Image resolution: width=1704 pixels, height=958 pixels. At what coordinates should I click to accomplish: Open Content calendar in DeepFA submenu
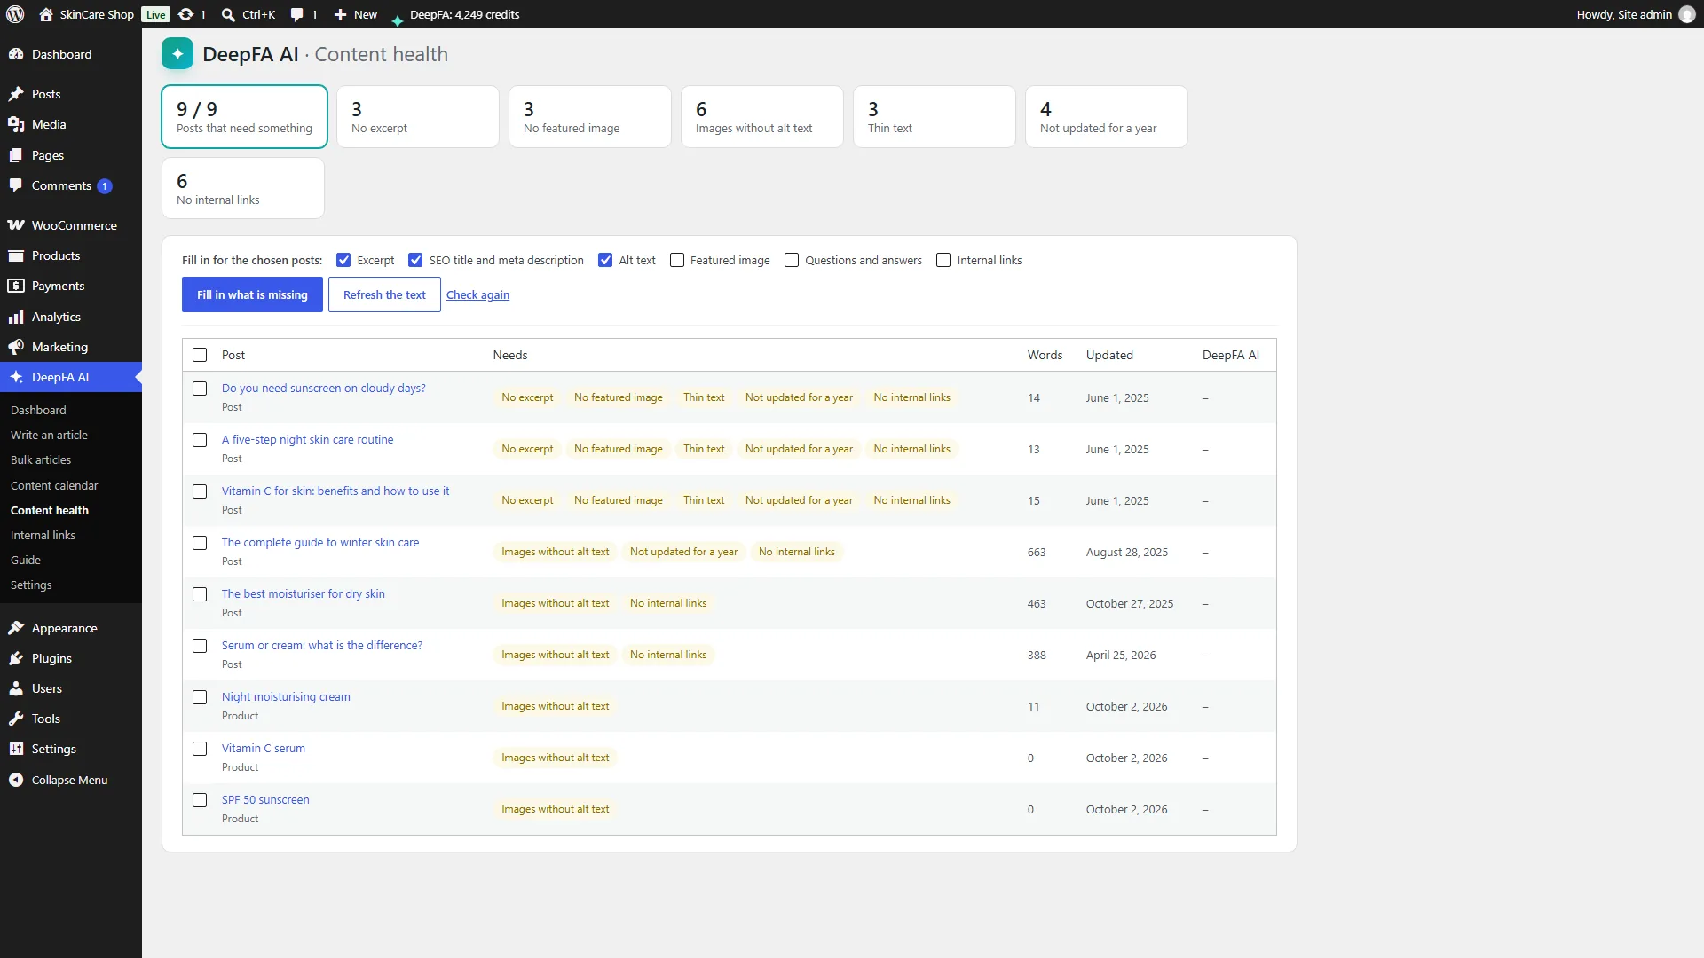coord(54,485)
